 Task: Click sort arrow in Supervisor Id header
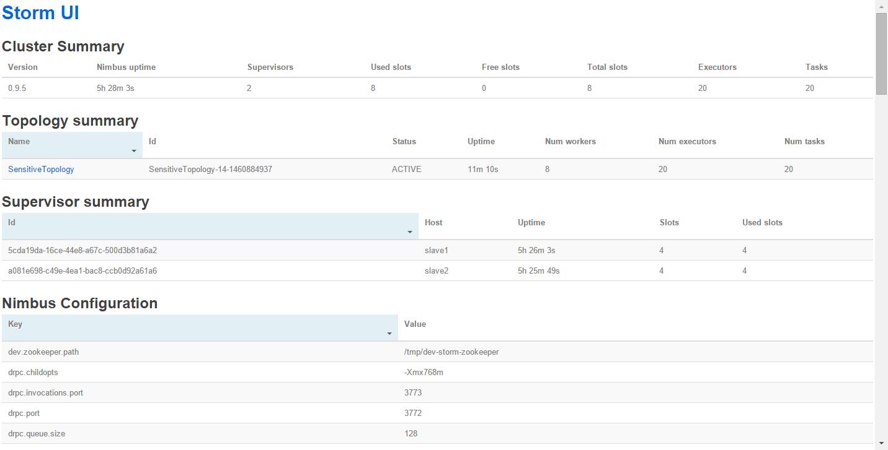(410, 232)
